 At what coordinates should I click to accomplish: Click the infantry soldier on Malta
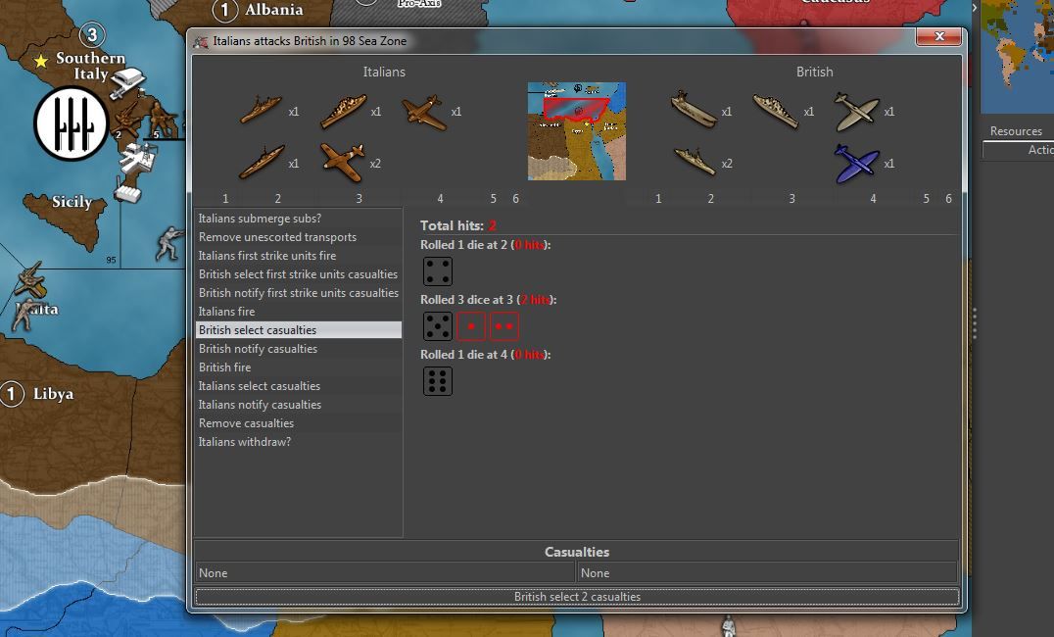[24, 316]
